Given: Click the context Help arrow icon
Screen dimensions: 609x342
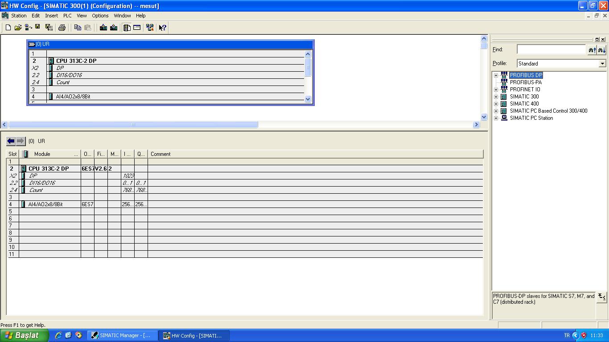Looking at the screenshot, I should 163,28.
